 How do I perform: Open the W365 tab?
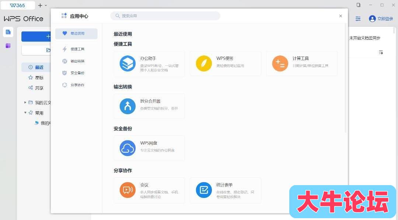(18, 5)
